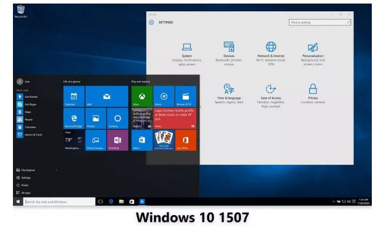Open the Music tile
This screenshot has height=227, width=383.
164,96
